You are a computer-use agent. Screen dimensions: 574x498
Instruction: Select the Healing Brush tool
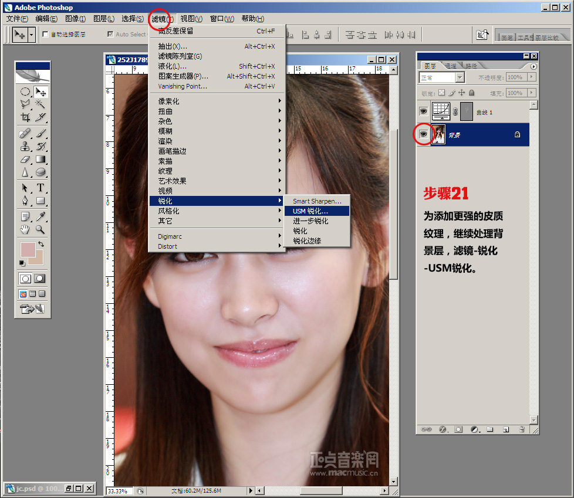pyautogui.click(x=25, y=133)
